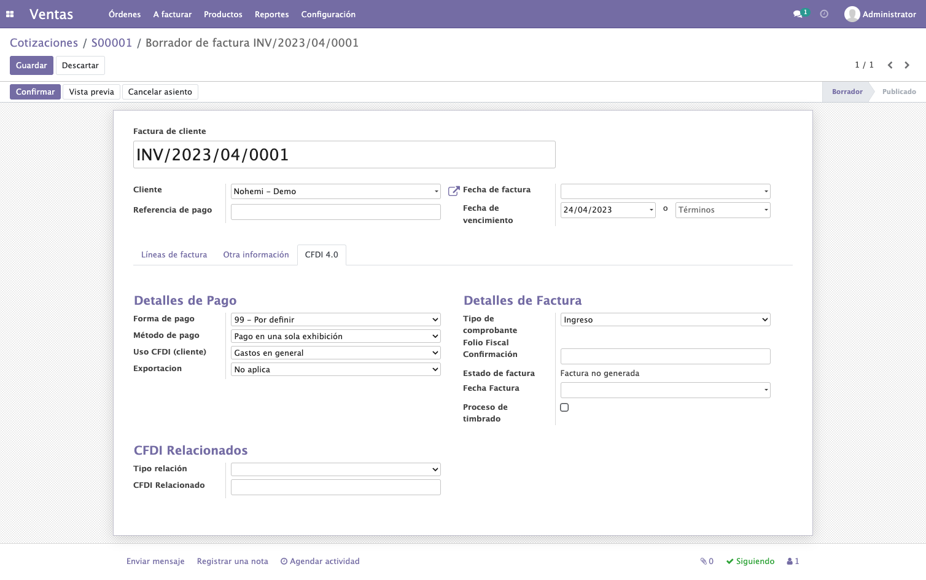This screenshot has height=580, width=926.
Task: Open the followers person icon
Action: pos(790,561)
